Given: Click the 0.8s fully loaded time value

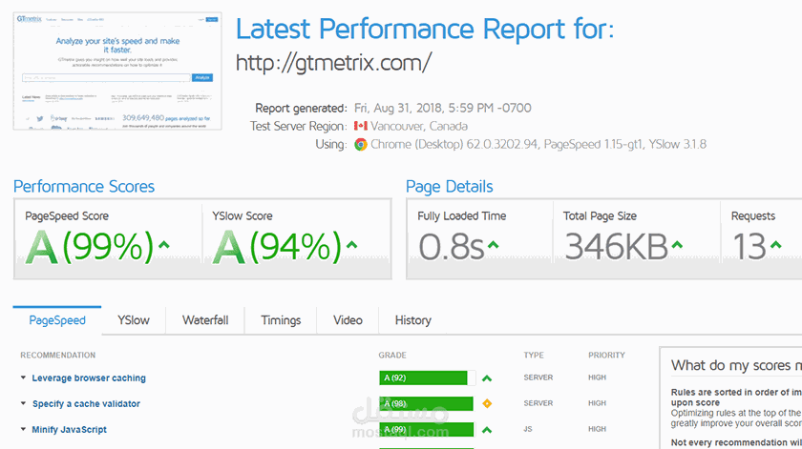Looking at the screenshot, I should coord(451,247).
